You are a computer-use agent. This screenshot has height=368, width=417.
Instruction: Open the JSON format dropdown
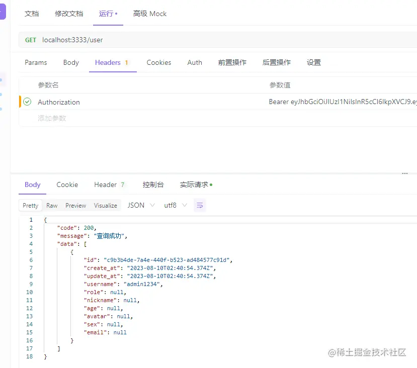[x=141, y=206]
